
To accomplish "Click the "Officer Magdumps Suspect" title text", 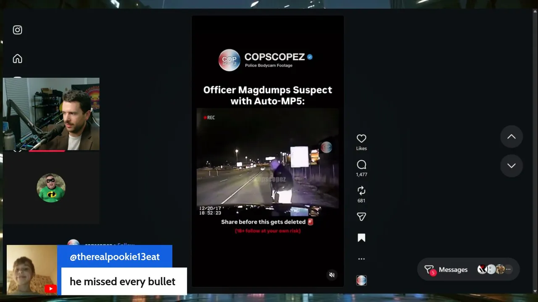I will 268,95.
